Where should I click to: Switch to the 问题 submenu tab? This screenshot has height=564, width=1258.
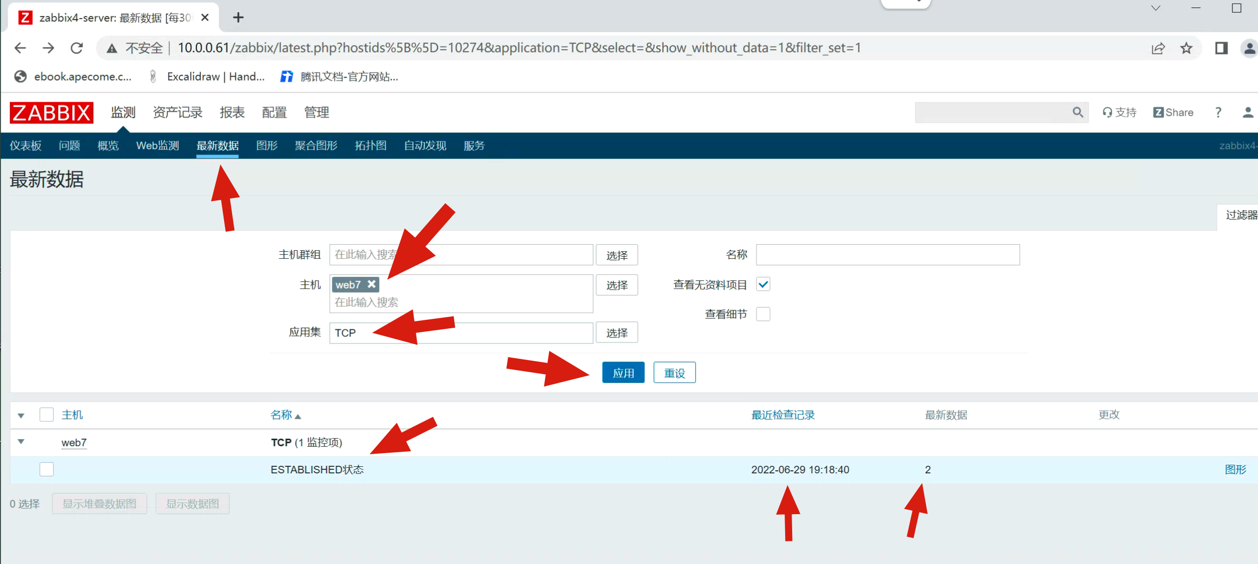[69, 146]
